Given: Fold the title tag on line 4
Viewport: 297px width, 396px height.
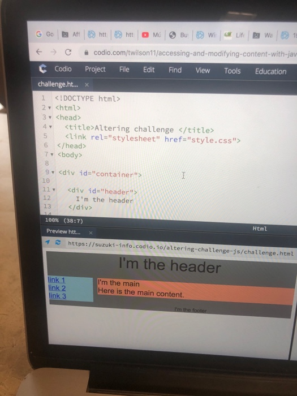Looking at the screenshot, I should 50,127.
